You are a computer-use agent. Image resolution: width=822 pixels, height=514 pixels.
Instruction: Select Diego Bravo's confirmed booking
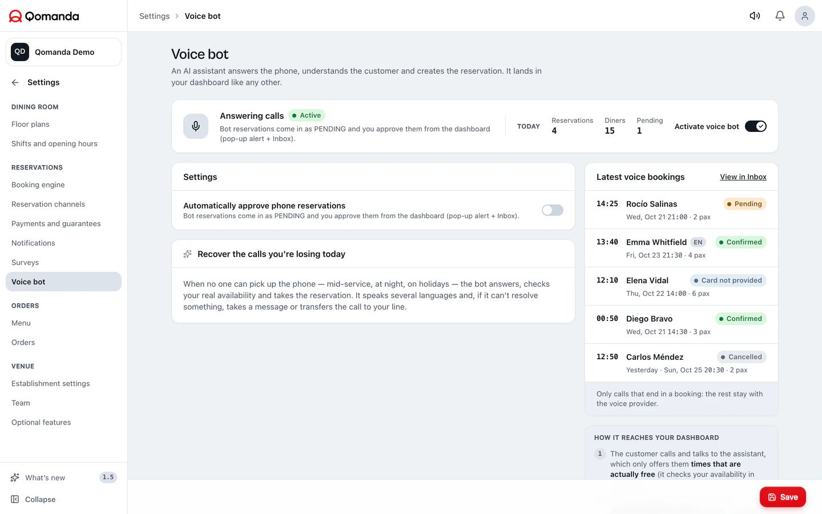point(682,325)
